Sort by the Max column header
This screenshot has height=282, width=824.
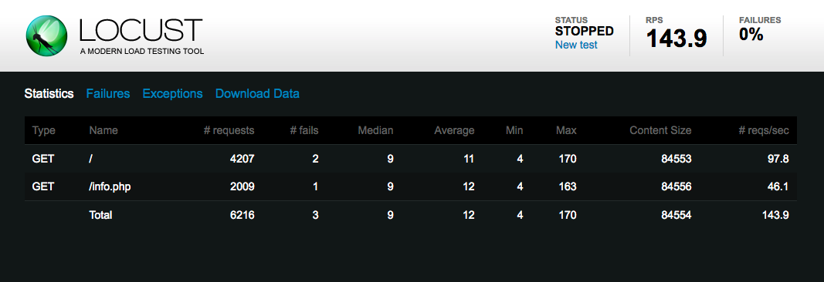point(566,130)
